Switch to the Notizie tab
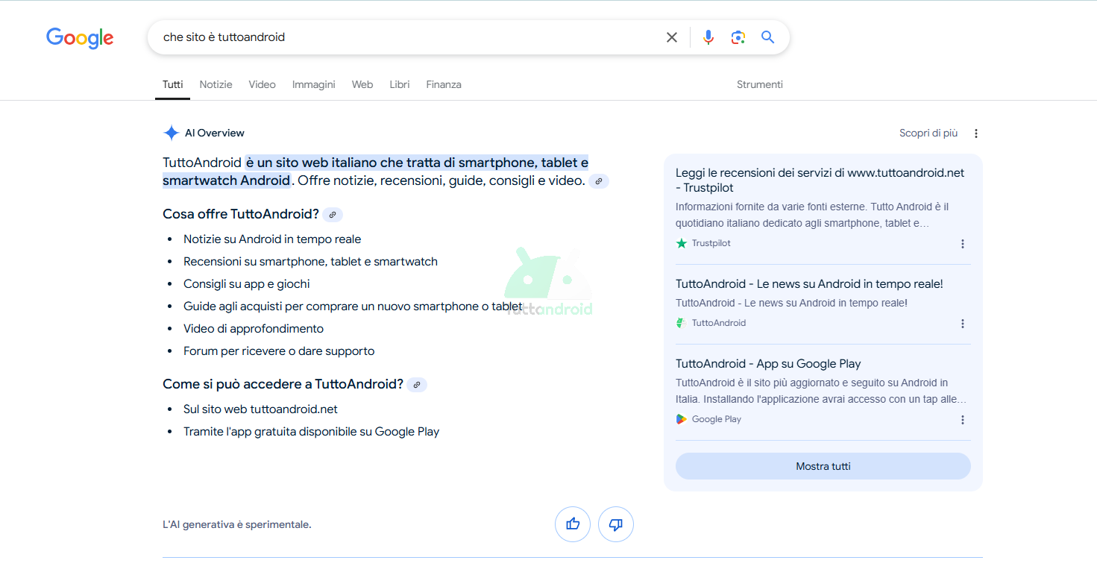1097x572 pixels. pos(216,84)
